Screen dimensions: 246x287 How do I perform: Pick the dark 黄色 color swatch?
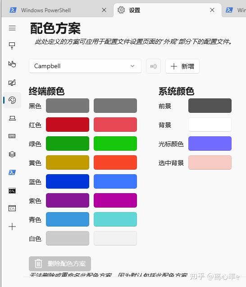click(x=68, y=162)
